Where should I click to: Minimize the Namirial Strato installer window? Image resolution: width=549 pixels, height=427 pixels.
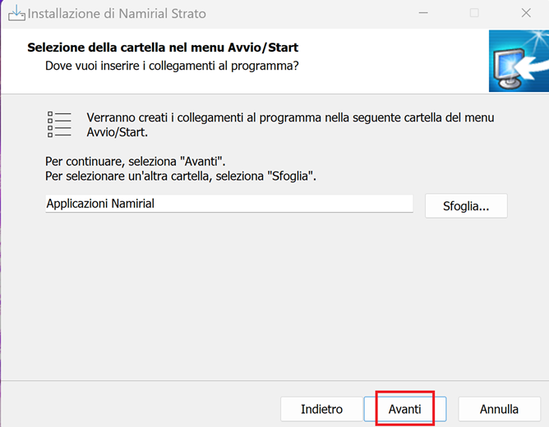pyautogui.click(x=422, y=14)
